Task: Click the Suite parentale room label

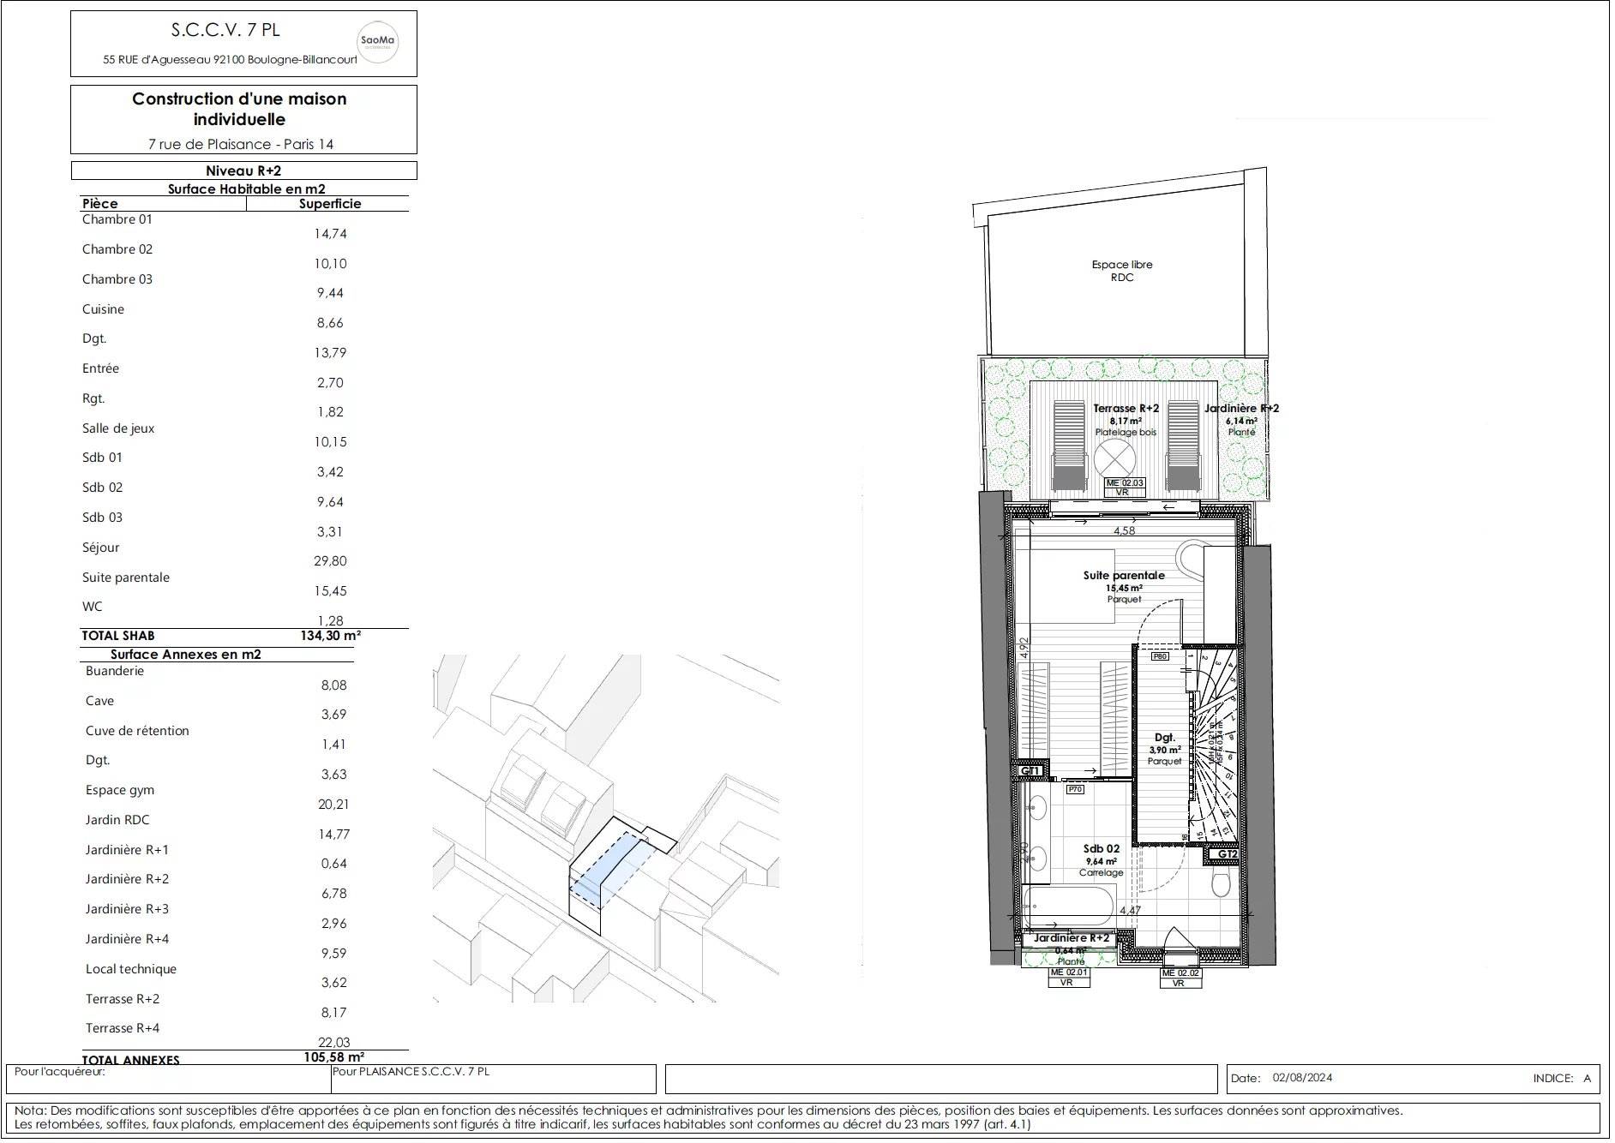Action: coord(1124,576)
